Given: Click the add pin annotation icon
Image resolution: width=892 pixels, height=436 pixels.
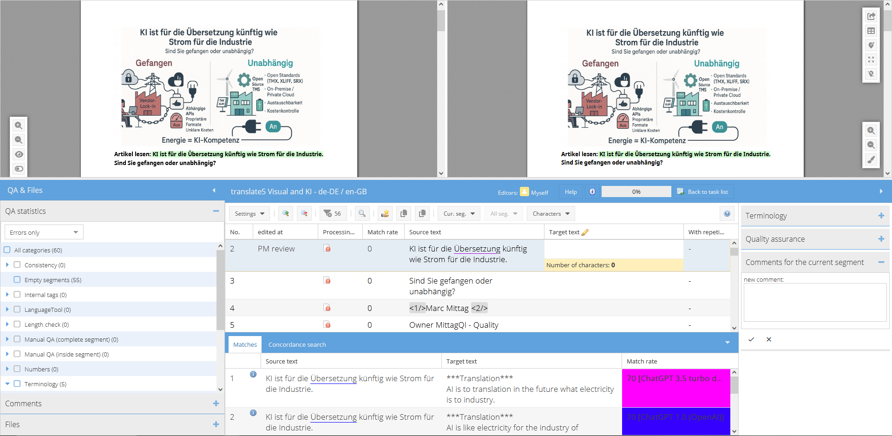Looking at the screenshot, I should pos(871,46).
